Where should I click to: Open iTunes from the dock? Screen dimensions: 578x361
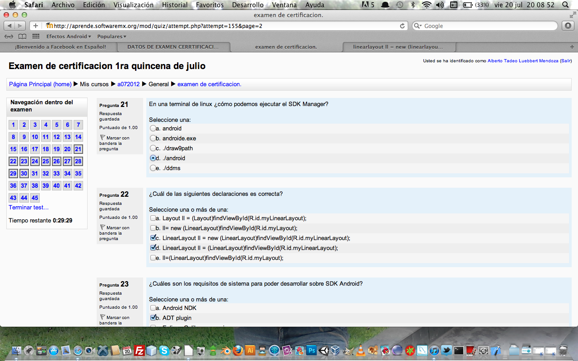[434, 350]
